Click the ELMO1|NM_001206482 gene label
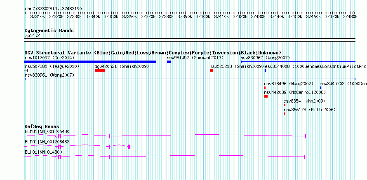This screenshot has width=367, height=180. tap(47, 142)
